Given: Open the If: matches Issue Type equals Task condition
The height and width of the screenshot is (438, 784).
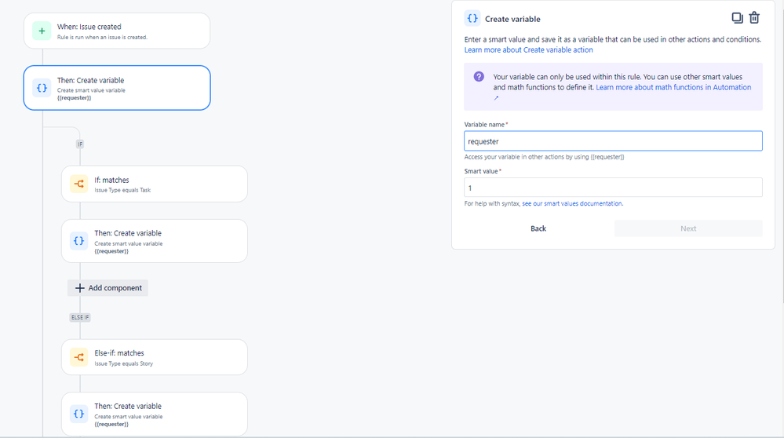Looking at the screenshot, I should [155, 184].
